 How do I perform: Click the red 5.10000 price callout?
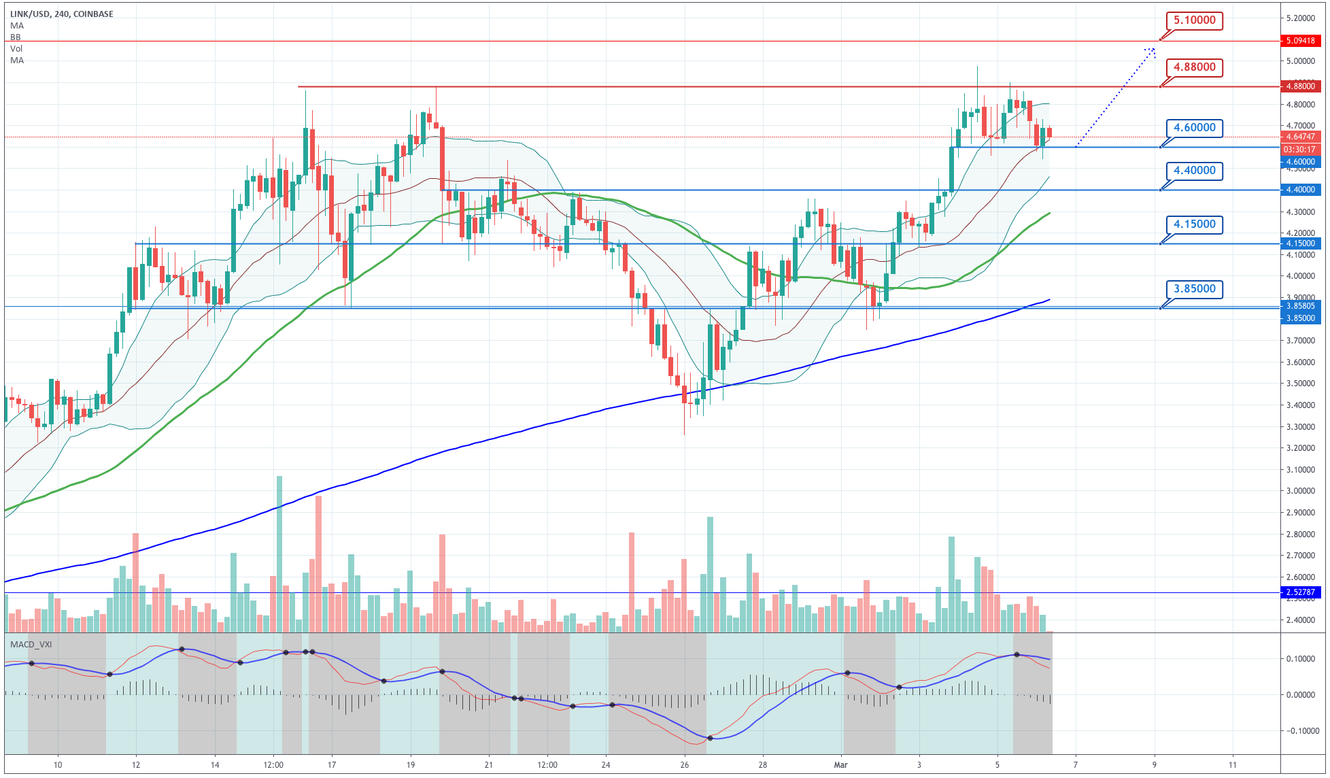click(x=1195, y=20)
